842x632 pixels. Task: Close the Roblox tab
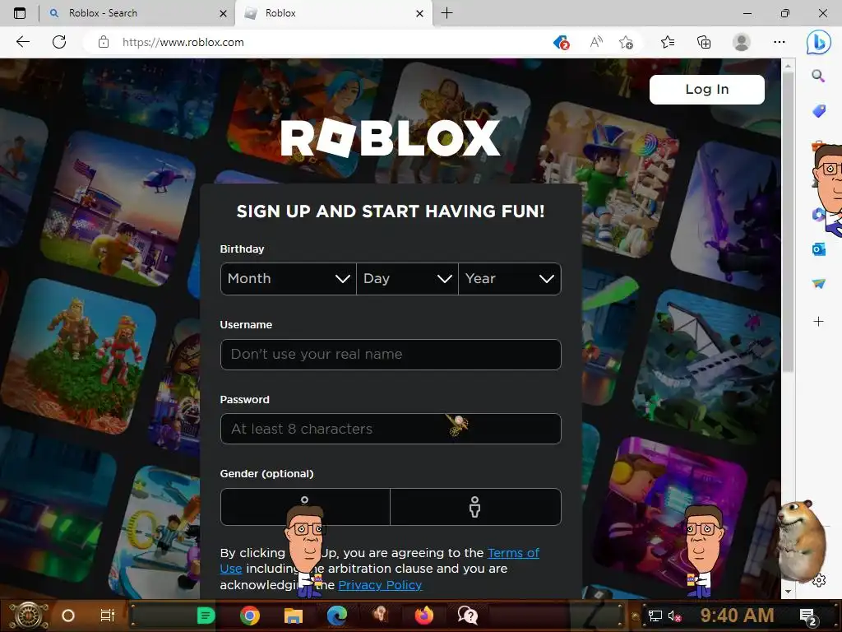420,13
